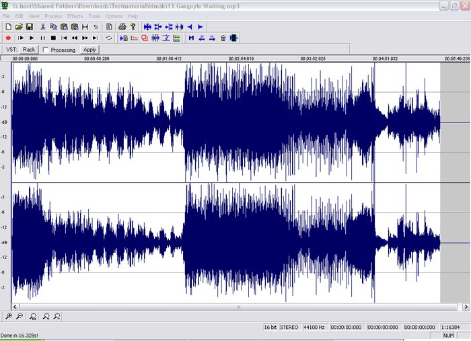This screenshot has width=471, height=341.
Task: Zoom in with the magnifier plus icon
Action: coord(8,316)
